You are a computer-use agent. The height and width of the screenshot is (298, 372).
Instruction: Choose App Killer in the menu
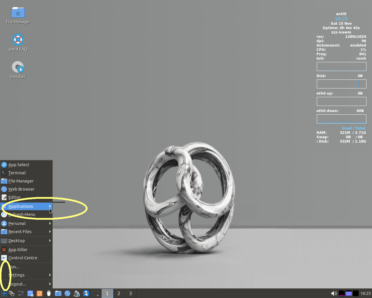[26, 250]
